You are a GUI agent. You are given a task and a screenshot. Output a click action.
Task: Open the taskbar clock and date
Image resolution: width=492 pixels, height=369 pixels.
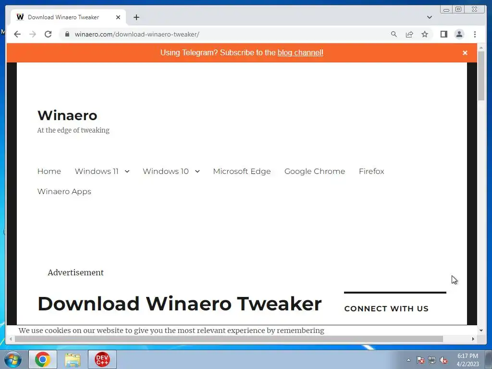pyautogui.click(x=467, y=360)
